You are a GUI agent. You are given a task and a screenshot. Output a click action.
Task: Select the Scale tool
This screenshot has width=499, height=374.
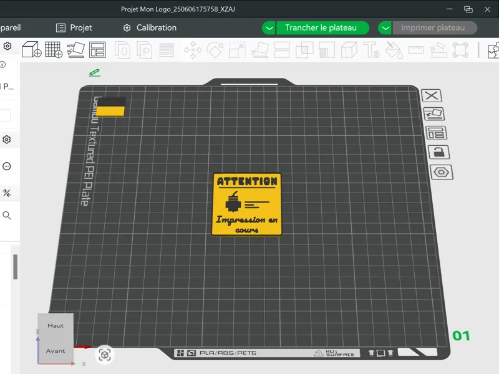[x=238, y=50]
